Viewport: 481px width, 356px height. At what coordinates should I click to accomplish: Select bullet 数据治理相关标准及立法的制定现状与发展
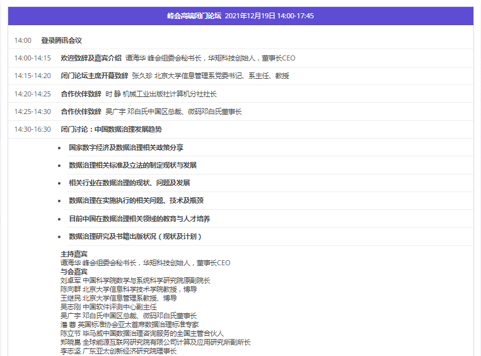(132, 165)
